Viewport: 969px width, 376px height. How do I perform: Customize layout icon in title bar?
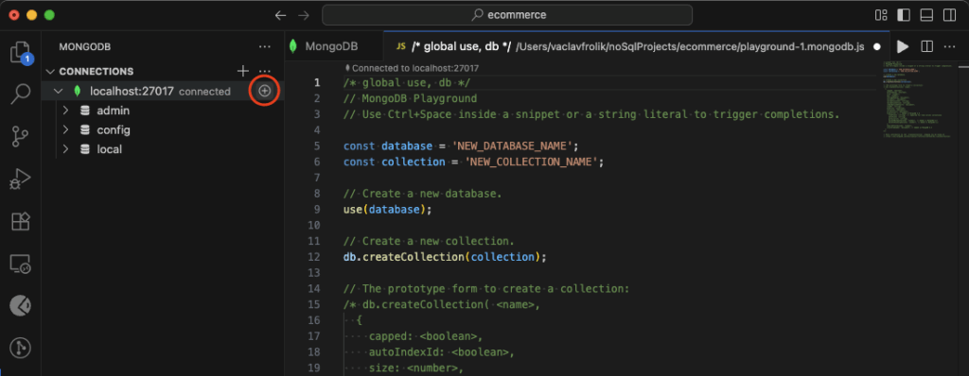(x=881, y=15)
